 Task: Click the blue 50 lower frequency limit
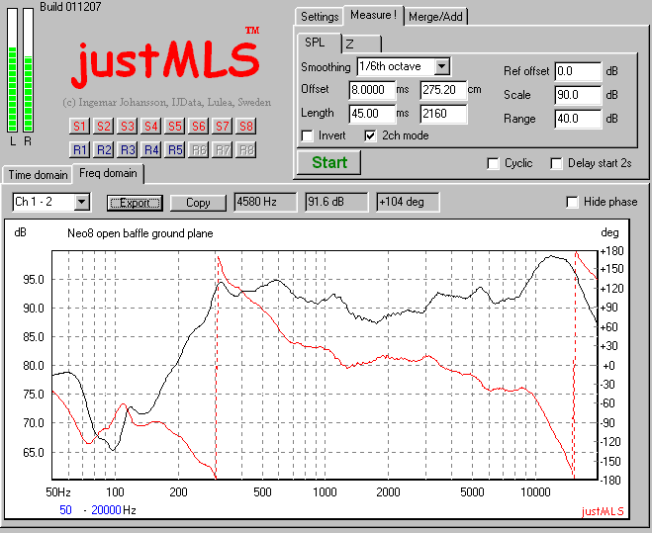coord(65,509)
